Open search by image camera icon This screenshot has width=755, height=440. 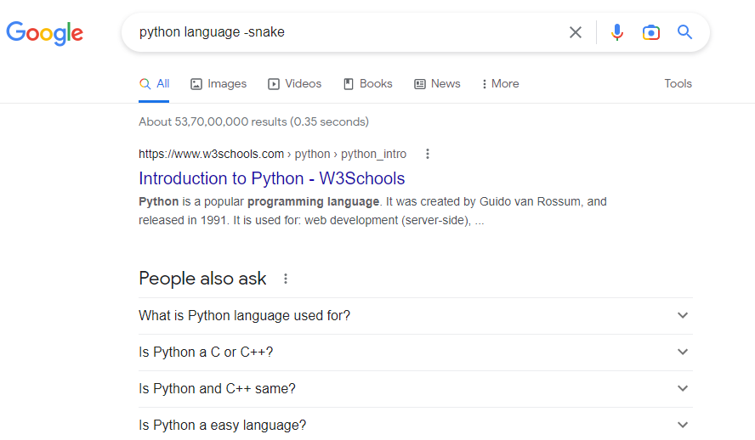[x=651, y=32]
